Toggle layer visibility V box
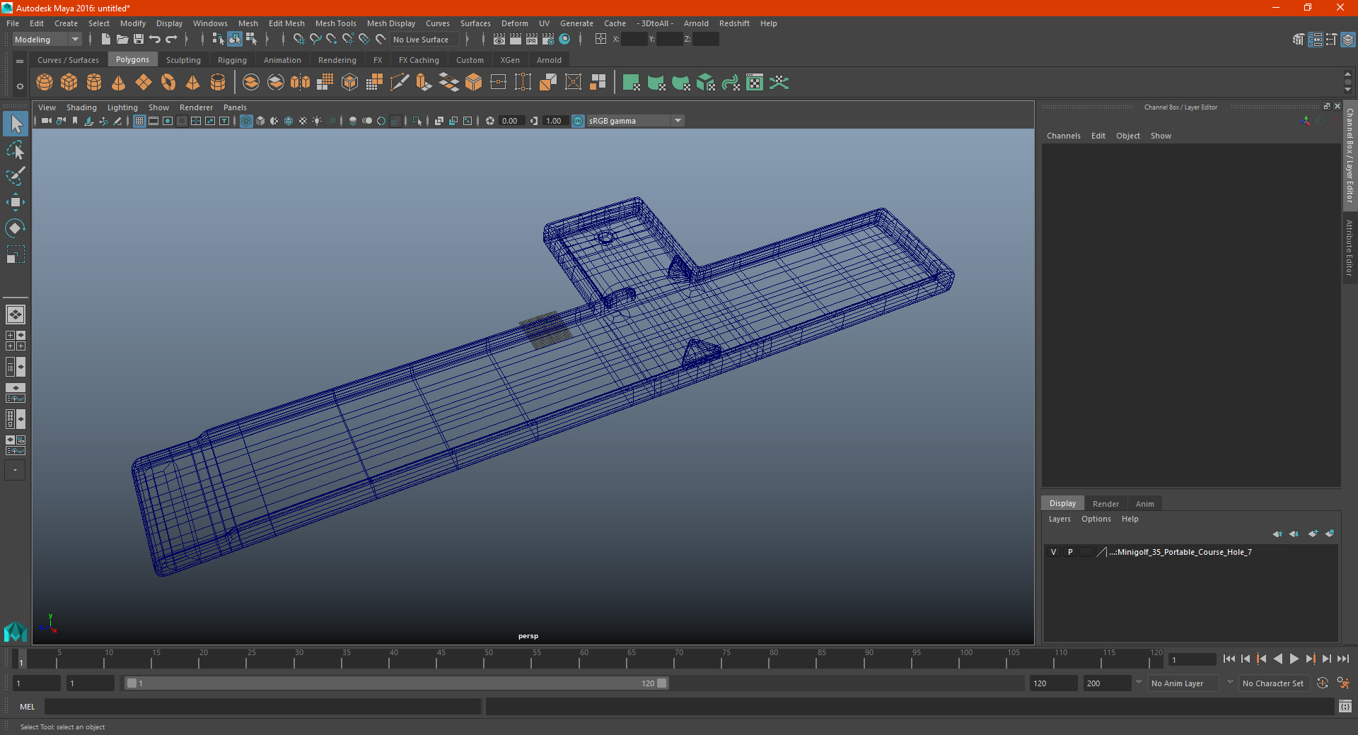Screen dimensions: 1358x735 pyautogui.click(x=1054, y=552)
